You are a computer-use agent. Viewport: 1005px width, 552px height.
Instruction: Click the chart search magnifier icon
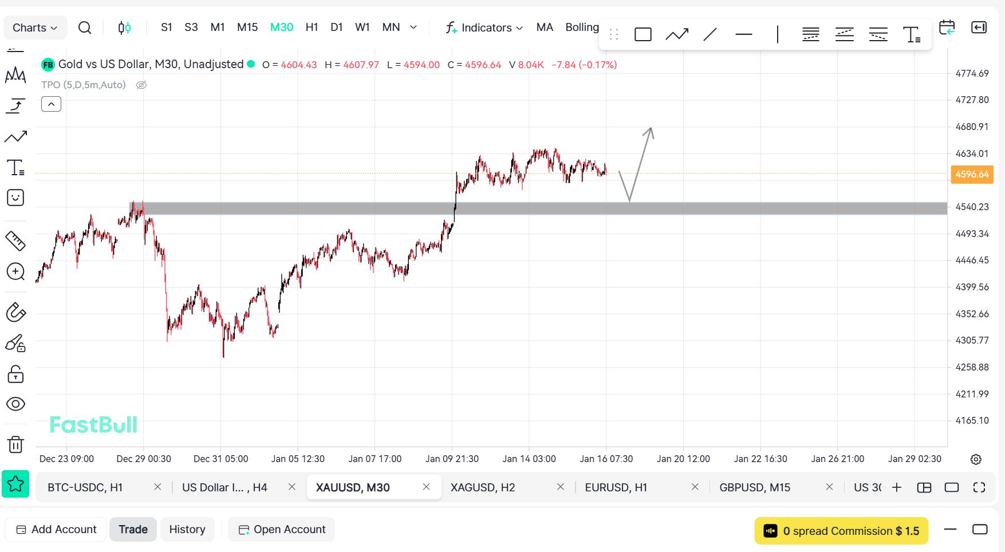(85, 27)
